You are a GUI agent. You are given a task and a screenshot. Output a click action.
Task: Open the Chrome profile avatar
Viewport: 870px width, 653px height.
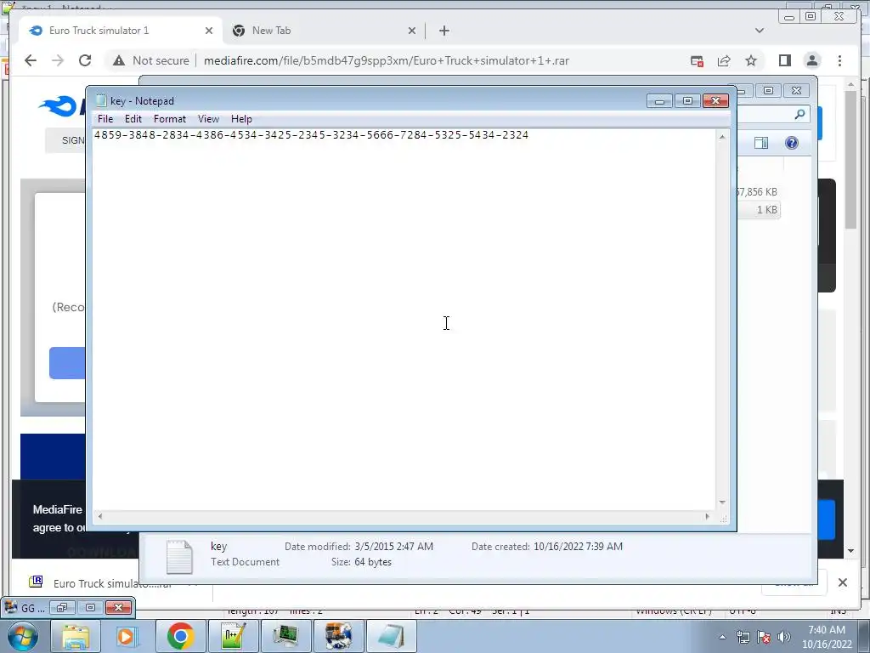[812, 60]
